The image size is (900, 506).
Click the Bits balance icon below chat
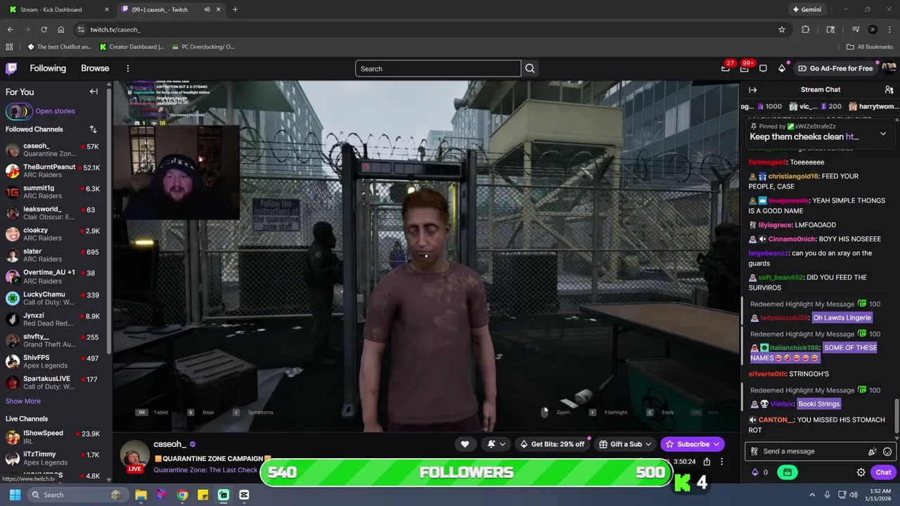755,472
